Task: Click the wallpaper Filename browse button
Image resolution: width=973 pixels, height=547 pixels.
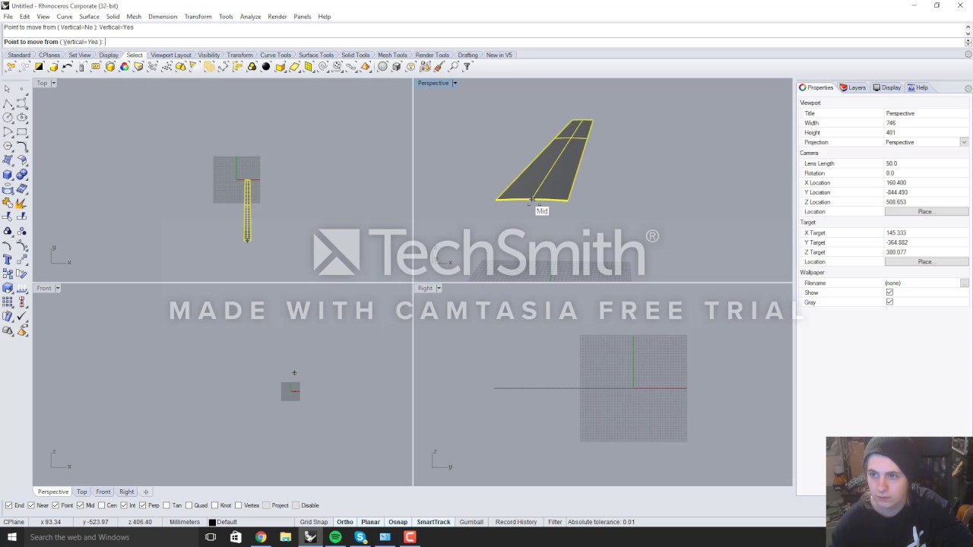Action: (x=964, y=283)
